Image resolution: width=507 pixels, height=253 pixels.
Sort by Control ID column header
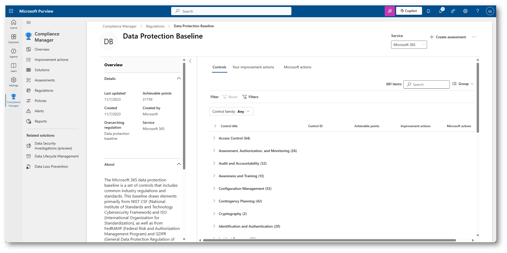point(315,126)
